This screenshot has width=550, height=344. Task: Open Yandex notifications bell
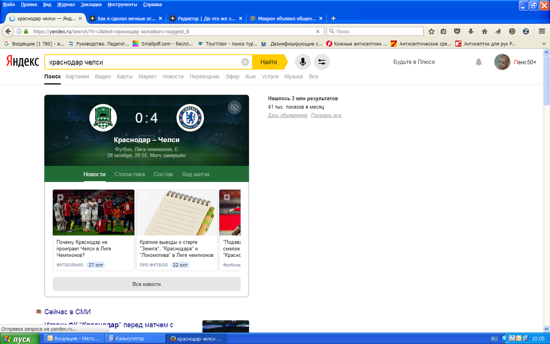click(x=478, y=62)
